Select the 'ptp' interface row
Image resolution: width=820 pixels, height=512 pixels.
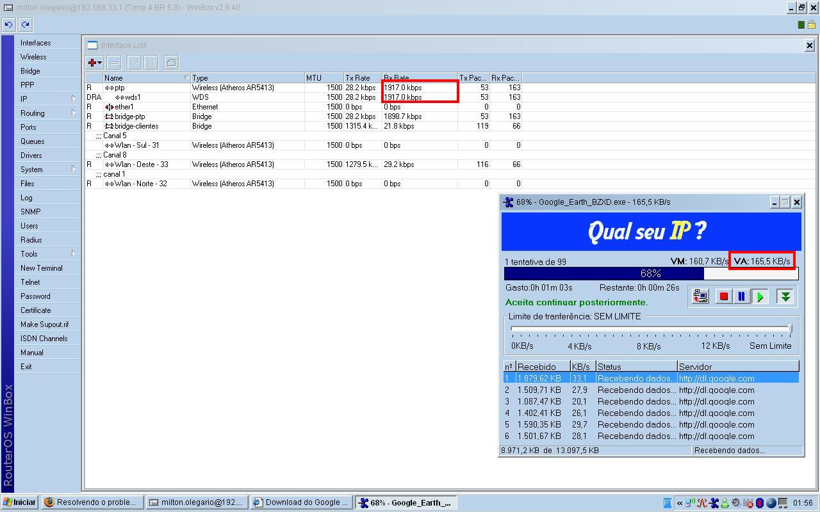pos(304,88)
